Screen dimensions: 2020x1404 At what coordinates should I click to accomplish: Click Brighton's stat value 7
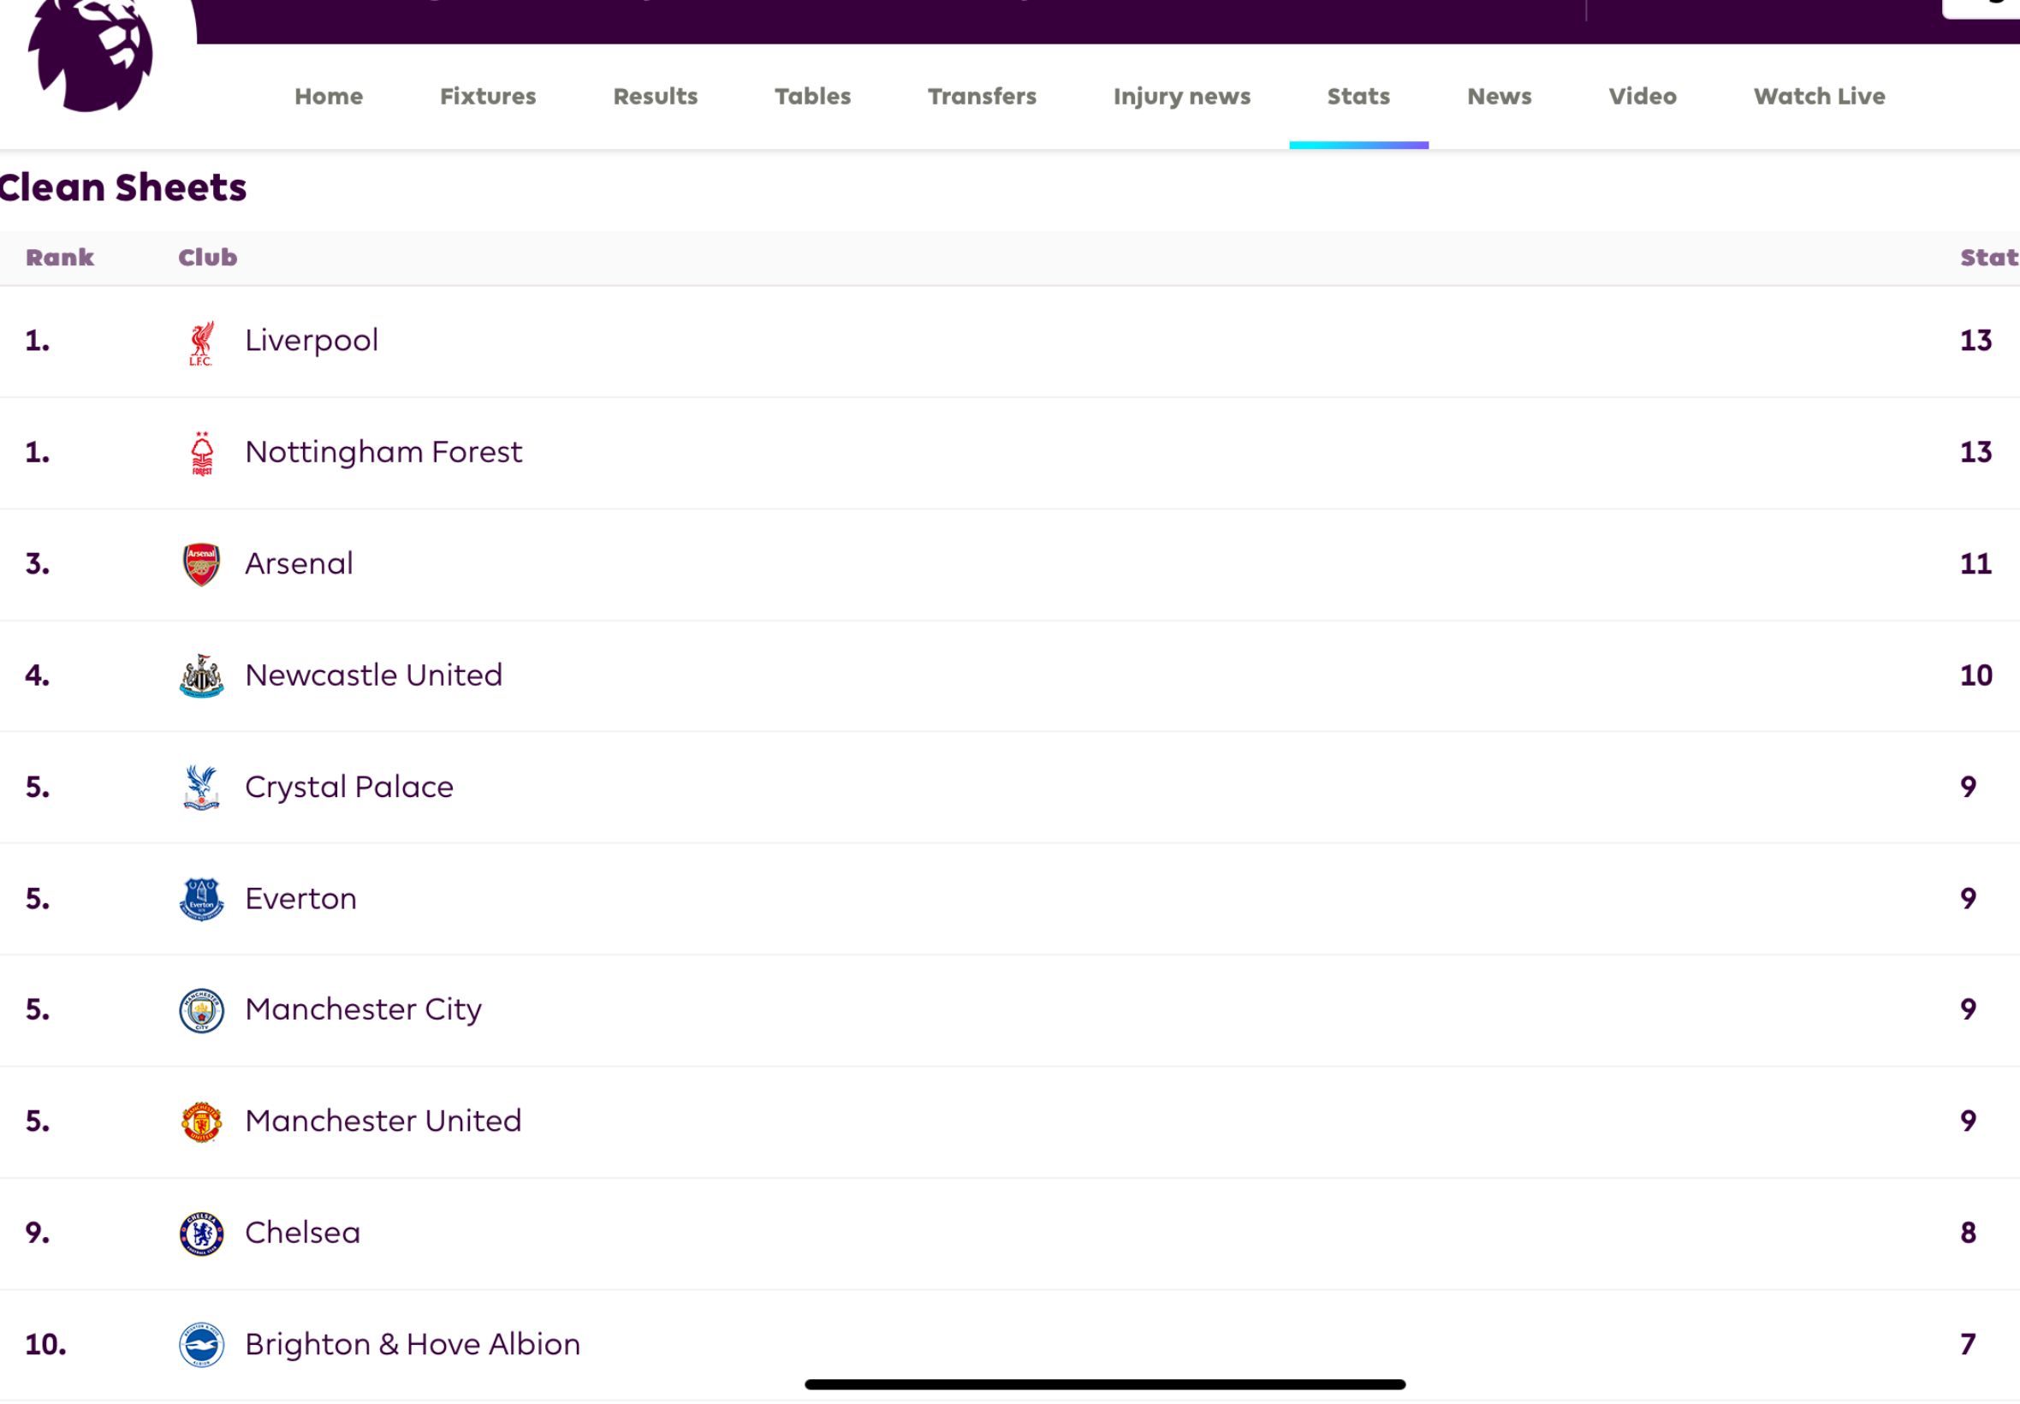click(1968, 1344)
